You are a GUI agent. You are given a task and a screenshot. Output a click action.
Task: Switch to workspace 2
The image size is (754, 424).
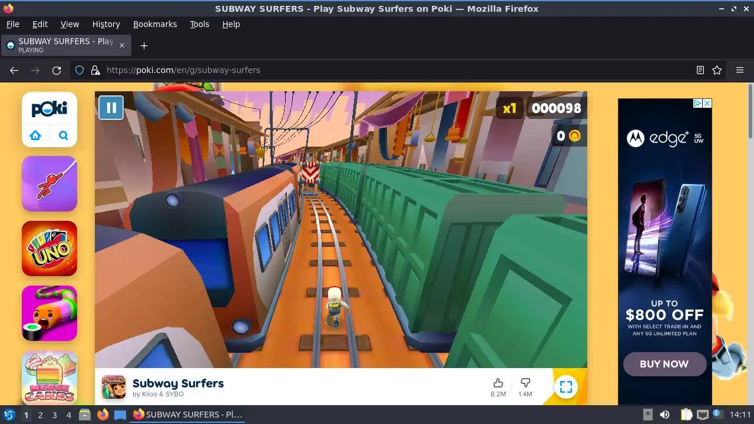click(40, 415)
